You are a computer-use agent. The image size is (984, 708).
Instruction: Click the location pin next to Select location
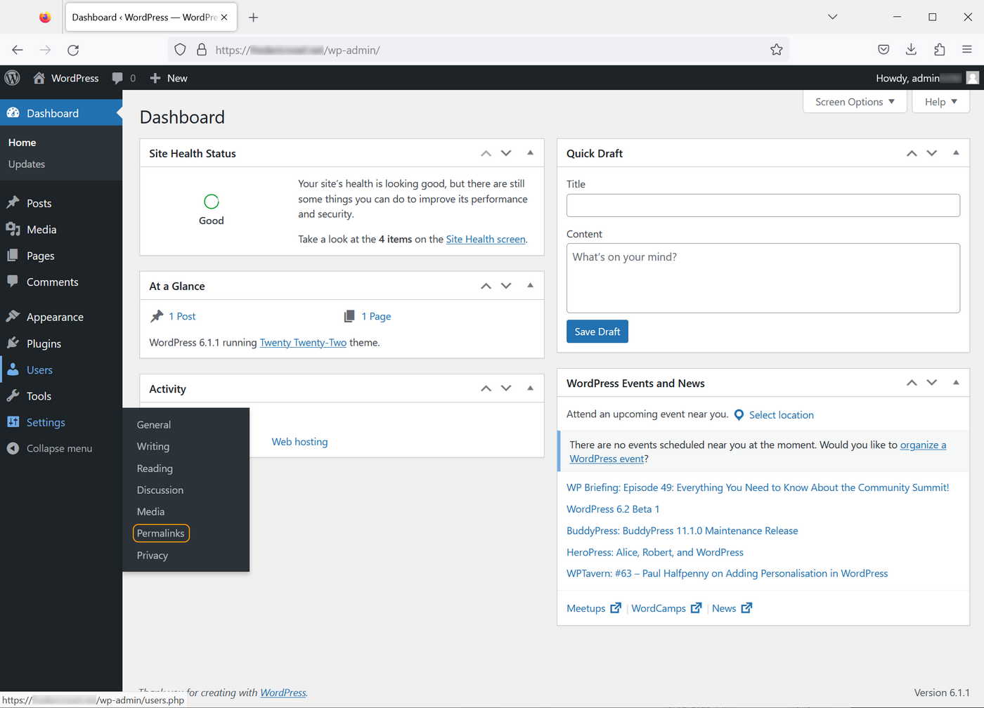point(738,414)
